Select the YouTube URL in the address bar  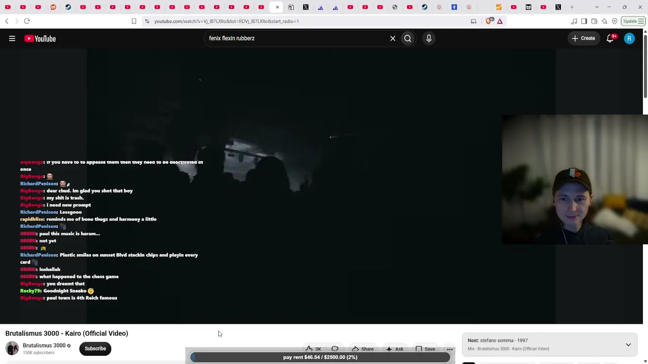[x=226, y=21]
